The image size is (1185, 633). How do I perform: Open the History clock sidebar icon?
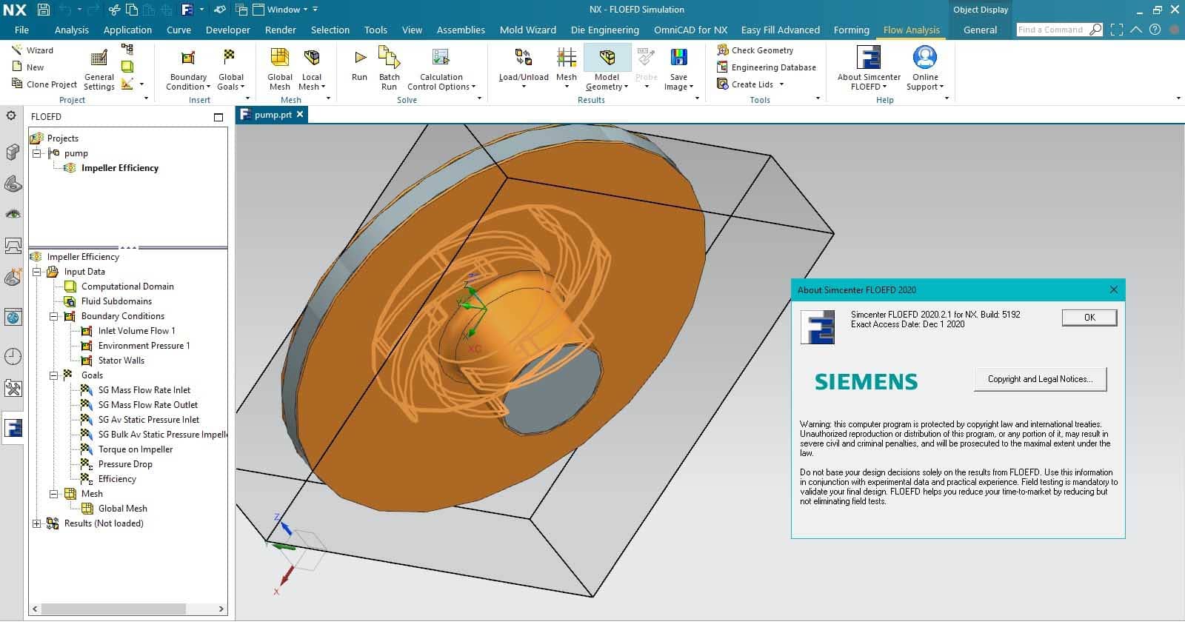(13, 356)
